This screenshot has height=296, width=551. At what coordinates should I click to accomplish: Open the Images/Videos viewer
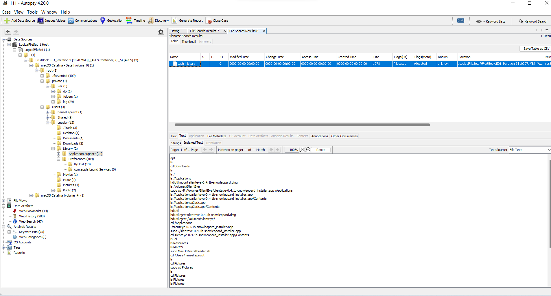click(x=51, y=21)
